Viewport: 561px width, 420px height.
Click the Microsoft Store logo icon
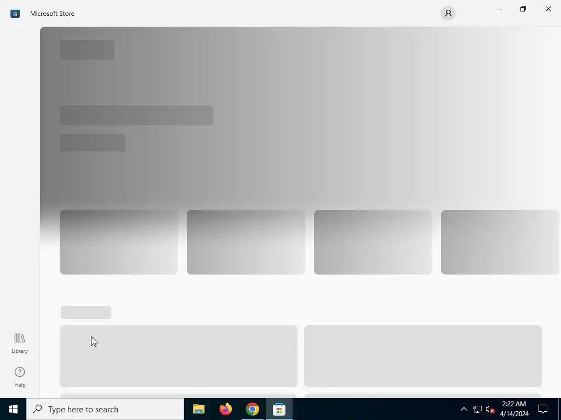pyautogui.click(x=15, y=14)
